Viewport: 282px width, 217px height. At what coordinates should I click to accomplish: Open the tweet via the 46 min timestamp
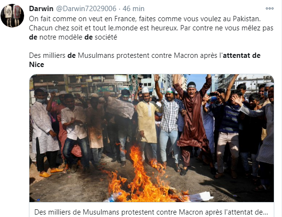(x=134, y=9)
